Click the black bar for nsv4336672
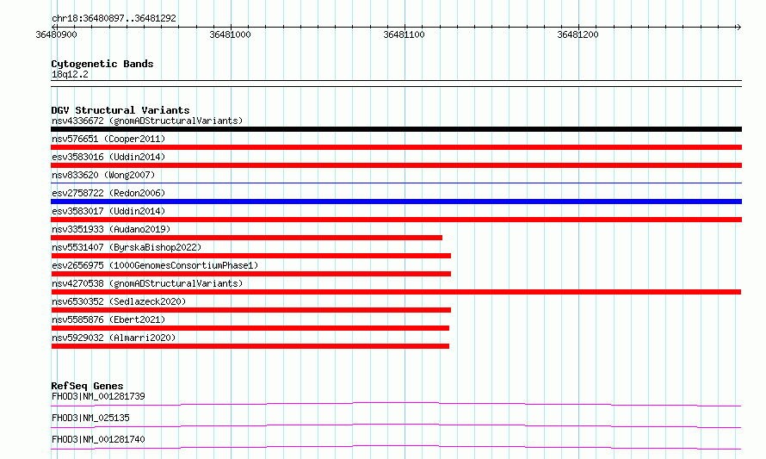Image resolution: width=766 pixels, height=459 pixels. pos(396,129)
